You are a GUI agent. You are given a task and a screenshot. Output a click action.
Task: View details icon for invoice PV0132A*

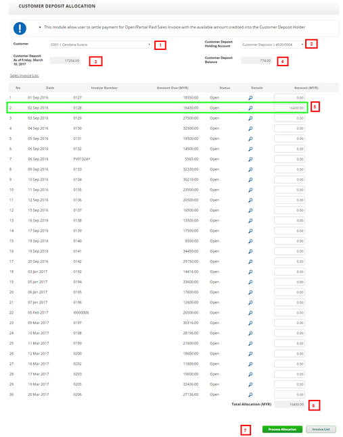click(250, 159)
